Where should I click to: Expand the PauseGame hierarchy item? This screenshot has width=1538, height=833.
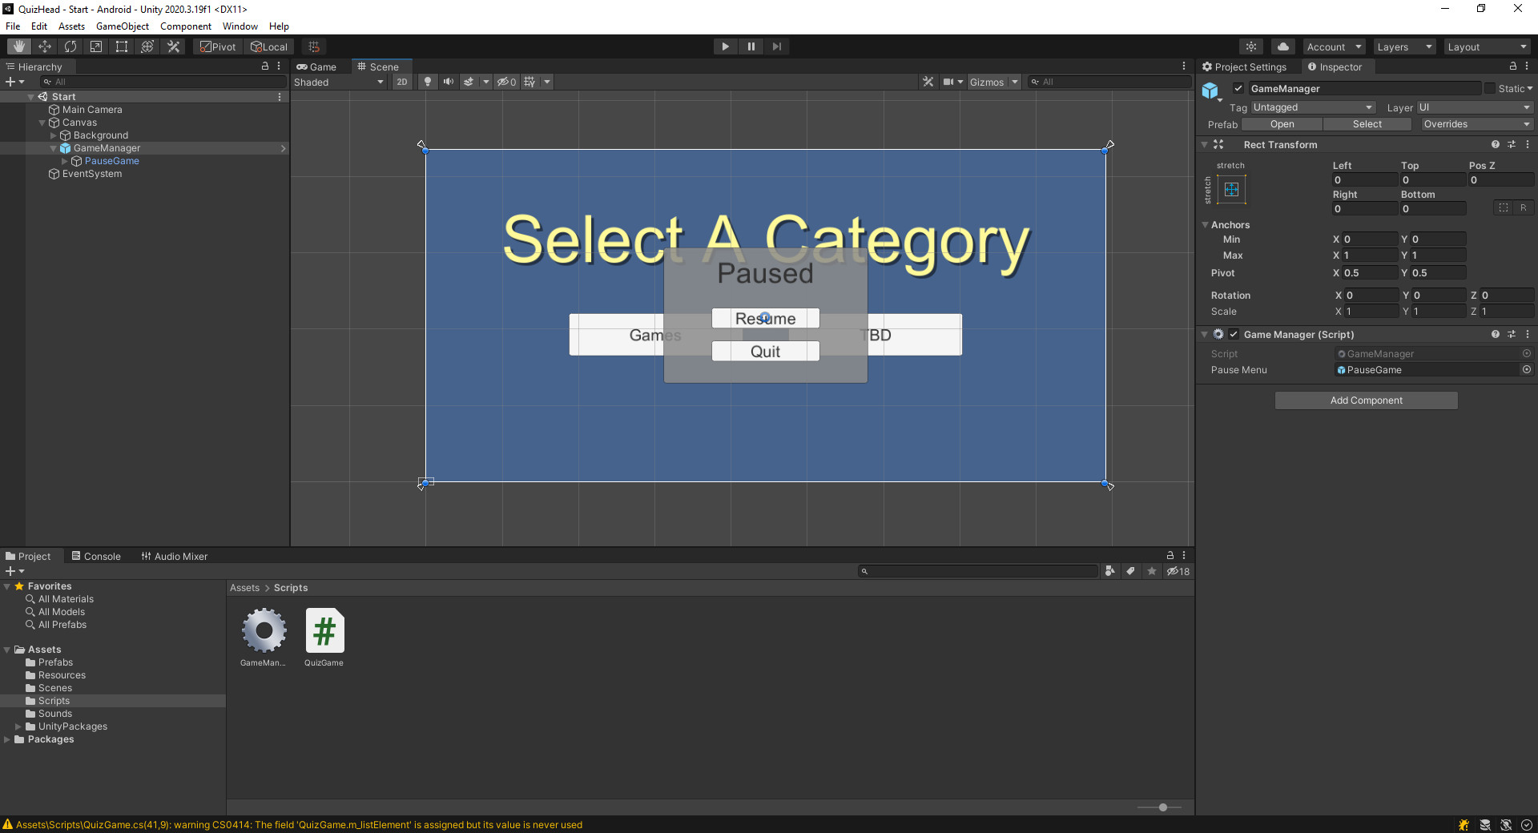click(x=65, y=161)
